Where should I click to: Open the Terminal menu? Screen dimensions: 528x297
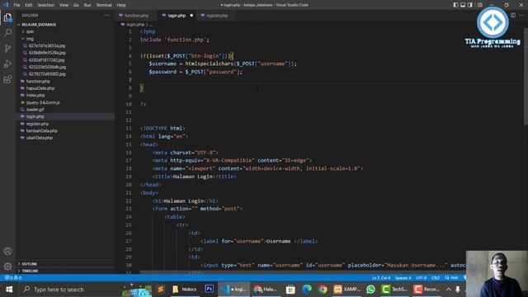click(104, 5)
